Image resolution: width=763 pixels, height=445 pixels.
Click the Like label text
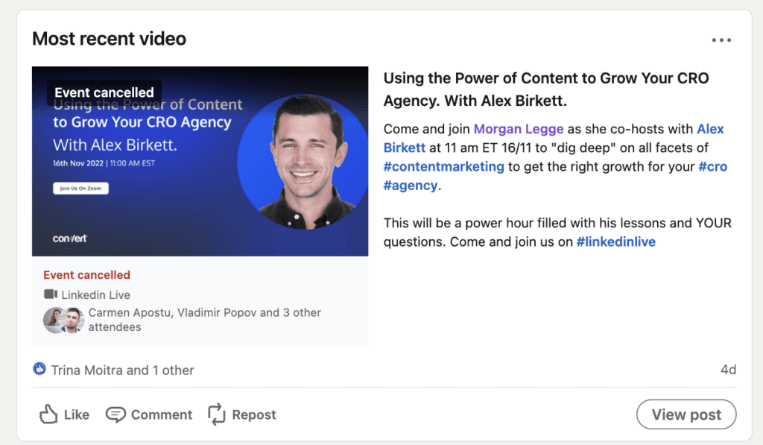coord(77,415)
